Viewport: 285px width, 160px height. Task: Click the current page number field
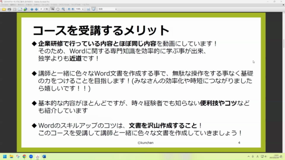click(41, 9)
